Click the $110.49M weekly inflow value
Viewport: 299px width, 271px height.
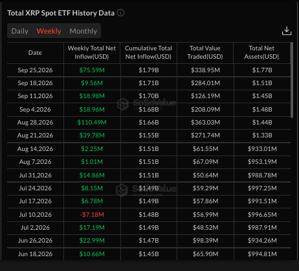pos(92,123)
